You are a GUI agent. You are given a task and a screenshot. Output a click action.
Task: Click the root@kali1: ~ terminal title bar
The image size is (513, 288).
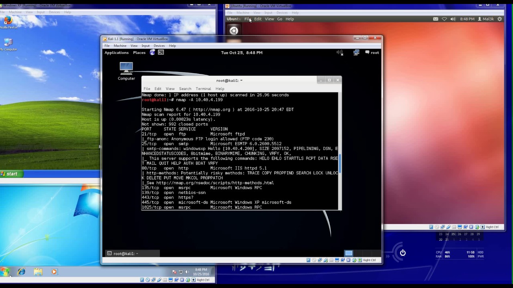click(229, 80)
